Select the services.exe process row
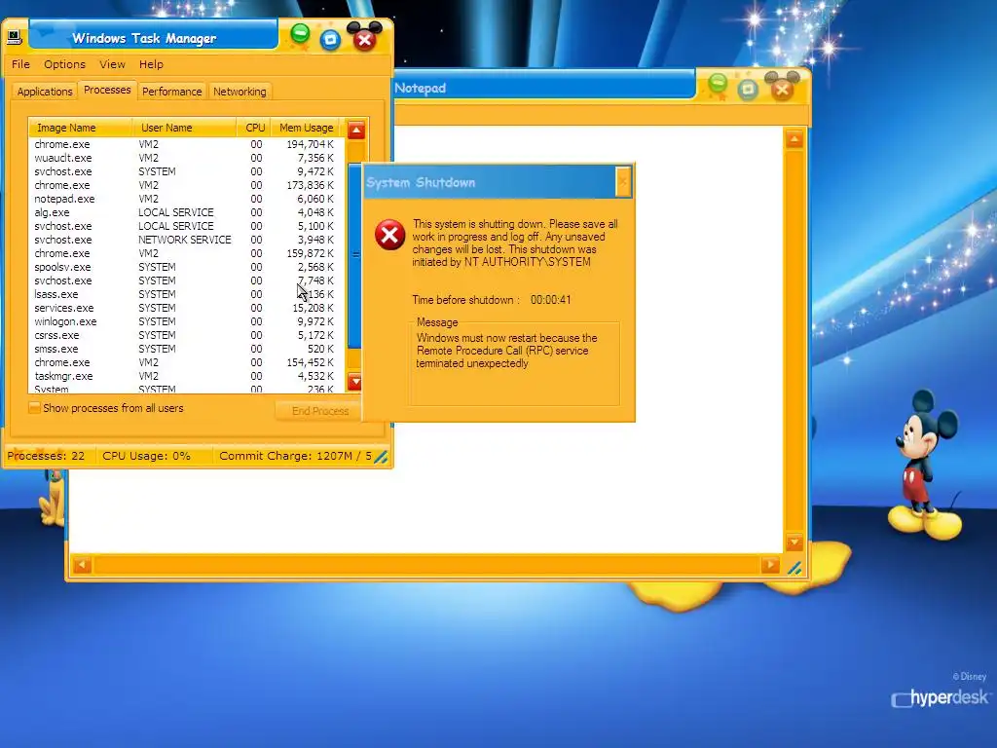 click(186, 308)
